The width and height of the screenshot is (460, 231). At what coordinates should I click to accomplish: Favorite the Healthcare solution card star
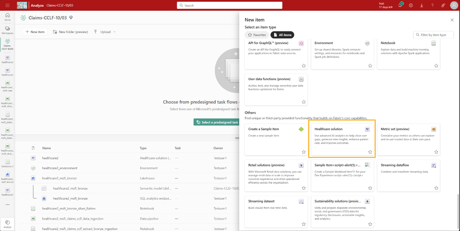tap(370, 152)
